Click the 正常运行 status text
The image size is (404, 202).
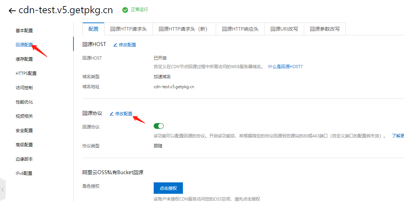click(139, 10)
